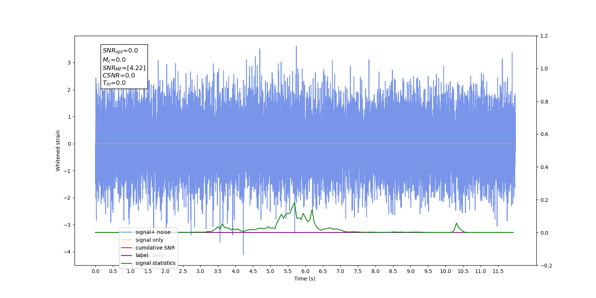This screenshot has width=596, height=298.
Task: Click the 0.8 tick label on the right axis
Action: (x=544, y=102)
